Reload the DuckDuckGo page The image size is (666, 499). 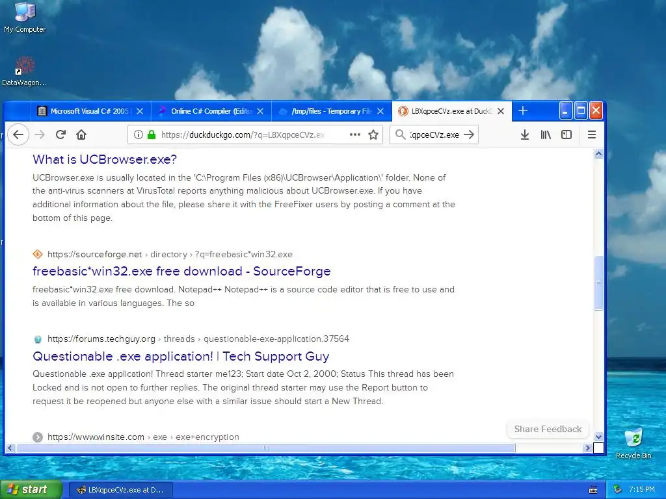(x=60, y=135)
